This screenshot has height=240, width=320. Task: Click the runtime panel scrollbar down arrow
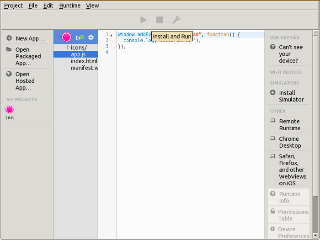(315, 235)
